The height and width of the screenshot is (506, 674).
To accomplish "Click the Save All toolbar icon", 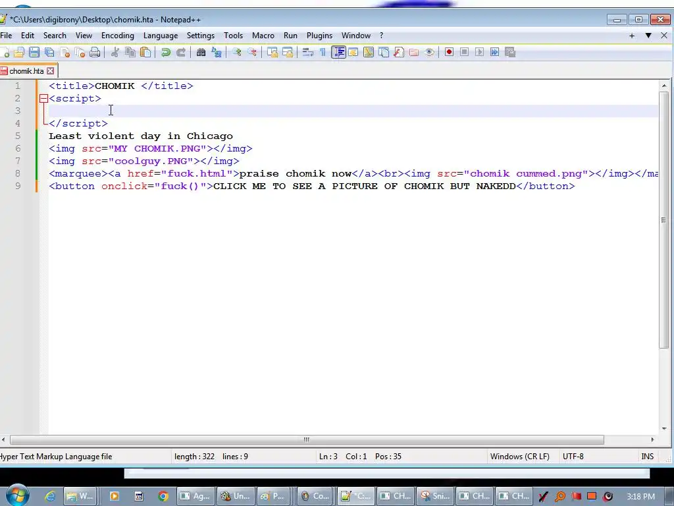I will (x=49, y=52).
